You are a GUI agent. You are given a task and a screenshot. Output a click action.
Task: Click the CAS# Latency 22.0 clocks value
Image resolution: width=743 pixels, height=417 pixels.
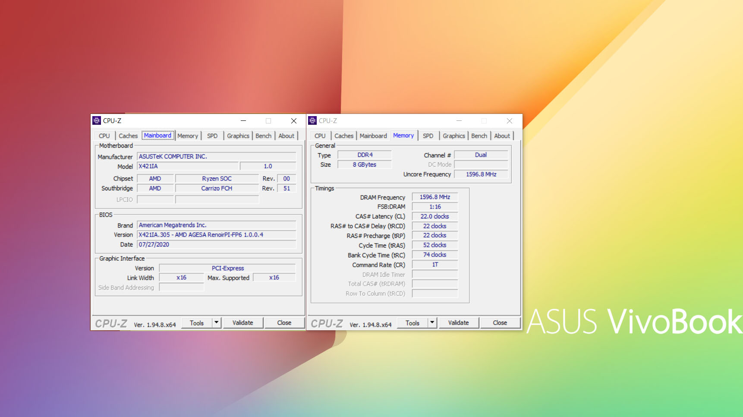point(435,216)
